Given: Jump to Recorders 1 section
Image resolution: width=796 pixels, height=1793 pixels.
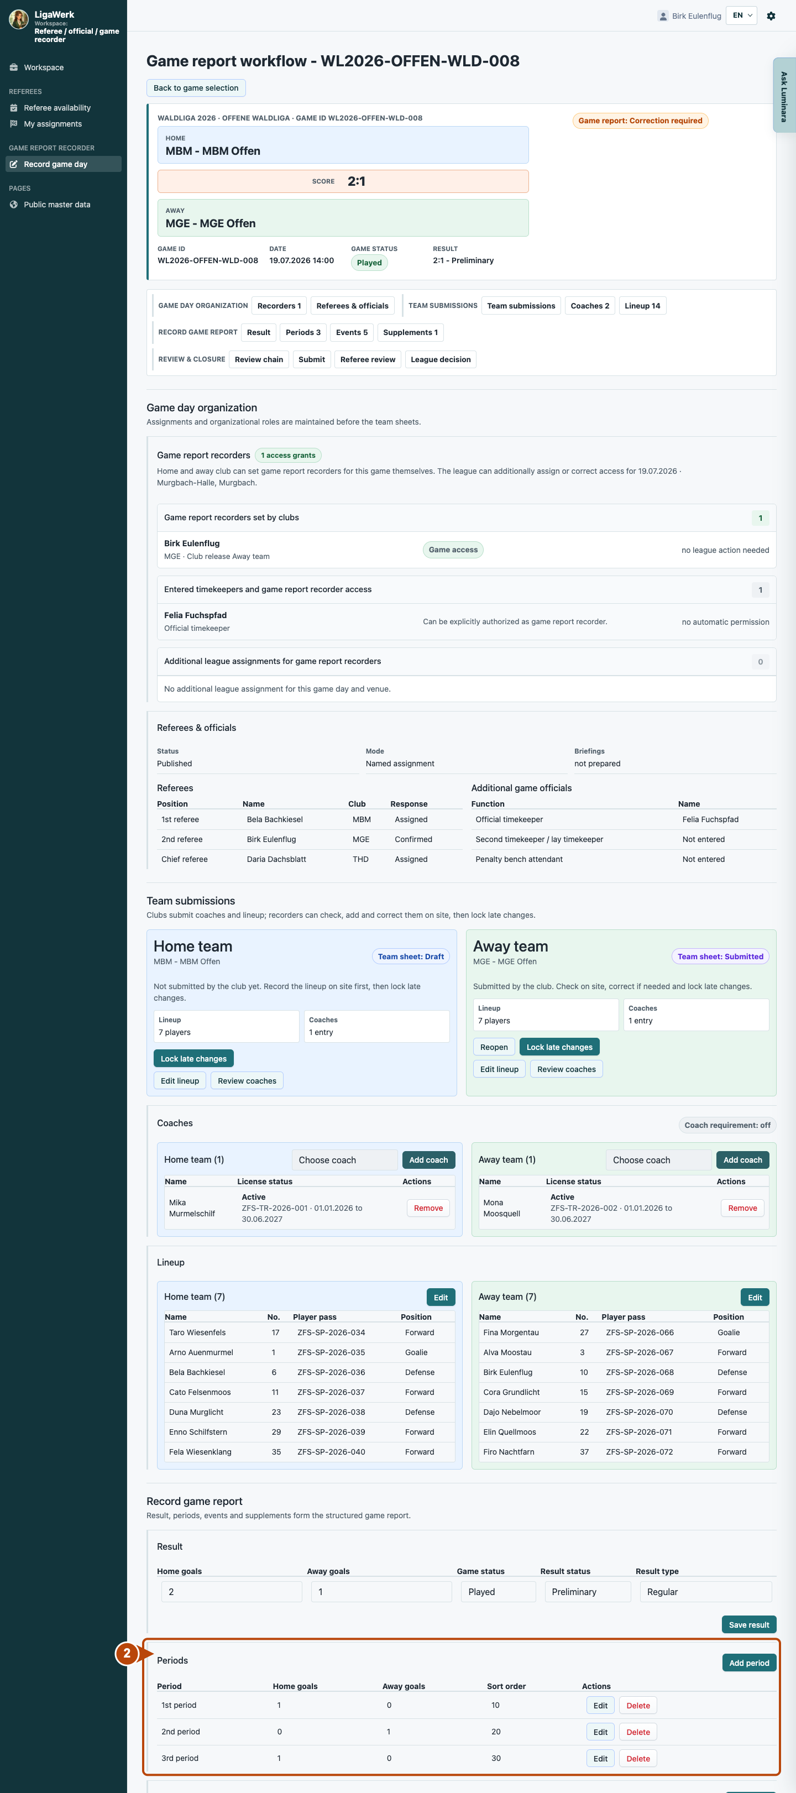Looking at the screenshot, I should (x=279, y=306).
